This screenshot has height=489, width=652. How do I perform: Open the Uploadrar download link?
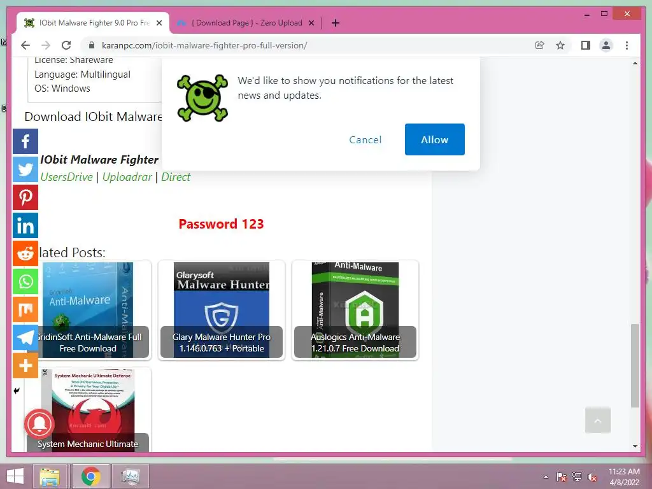[127, 177]
